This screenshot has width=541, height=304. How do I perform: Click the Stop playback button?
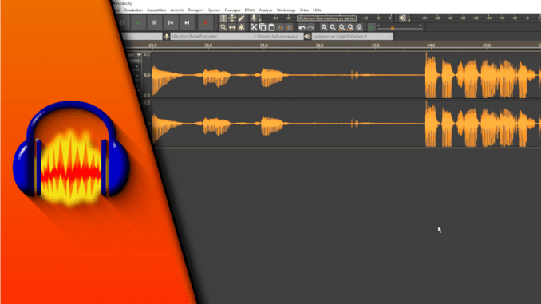click(x=154, y=23)
